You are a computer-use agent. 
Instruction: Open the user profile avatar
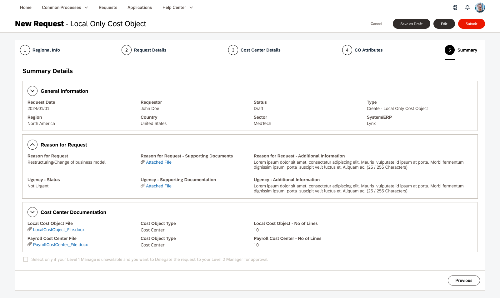pos(480,7)
